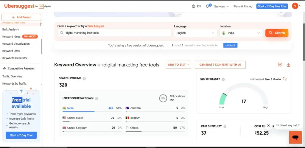The width and height of the screenshot is (305, 148).
Task: Download the keyword overview report
Action: click(288, 65)
